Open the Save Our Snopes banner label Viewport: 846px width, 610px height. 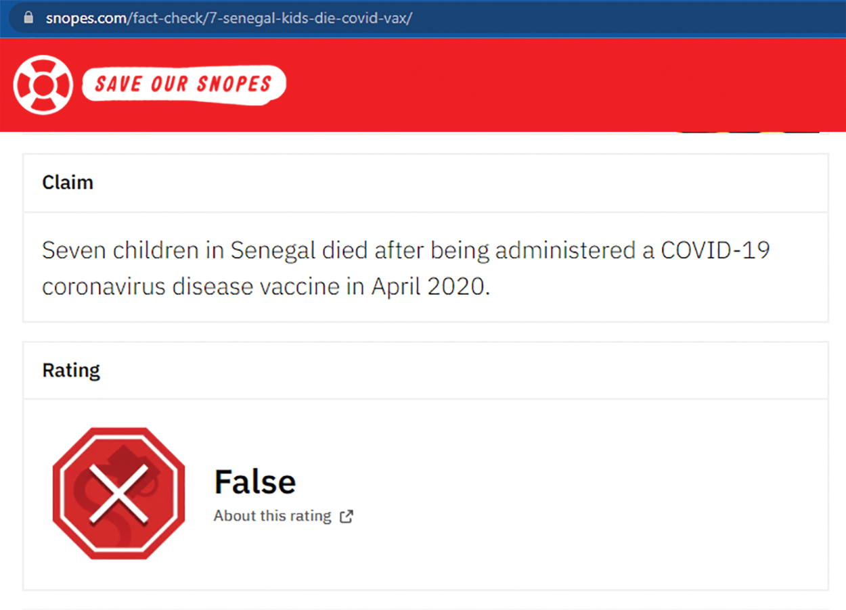(183, 84)
